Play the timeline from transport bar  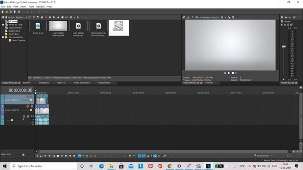(x=49, y=156)
